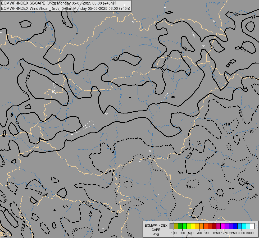The image size is (259, 238).
Task: Pick the pale cyan swatch beside white
Action: tap(248, 226)
